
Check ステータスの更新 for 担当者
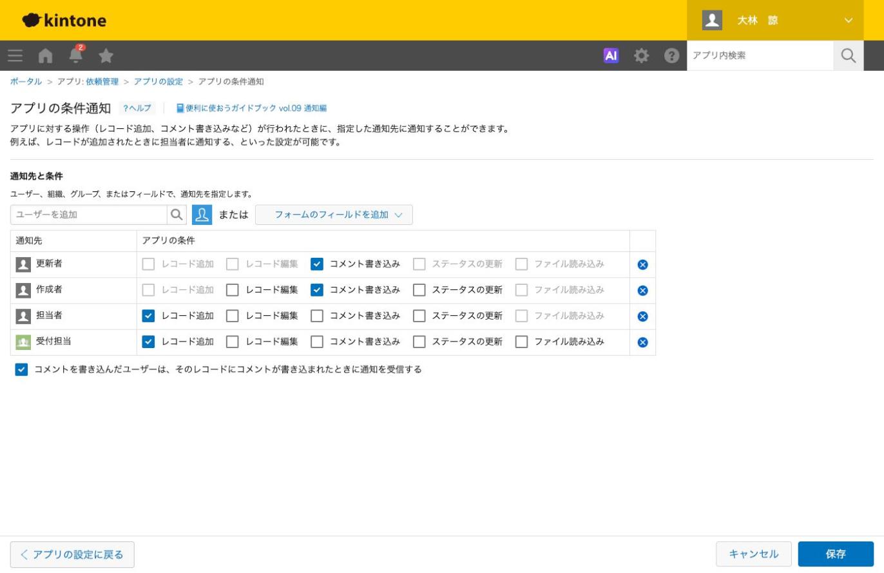click(419, 316)
